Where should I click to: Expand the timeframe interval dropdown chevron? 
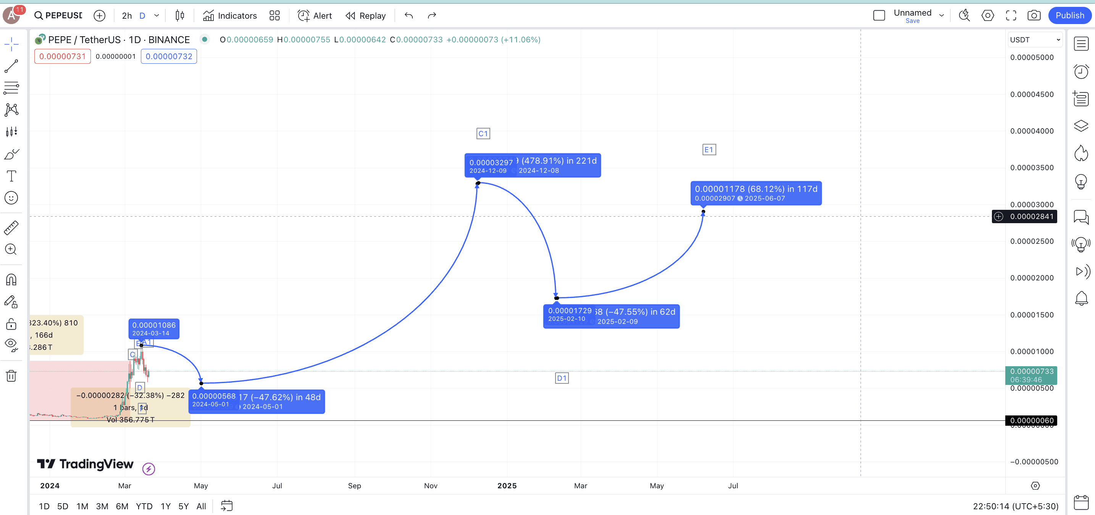[157, 16]
